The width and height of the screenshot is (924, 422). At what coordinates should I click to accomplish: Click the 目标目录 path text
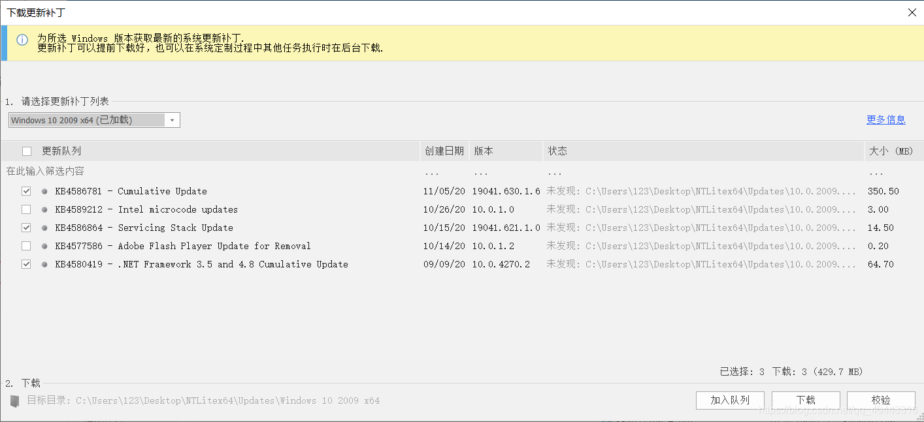click(203, 400)
